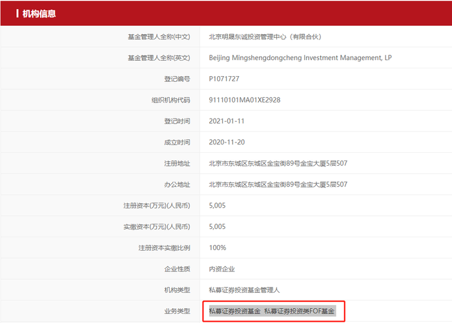Select the date 2021-01-11
452x323 pixels.
(227, 121)
